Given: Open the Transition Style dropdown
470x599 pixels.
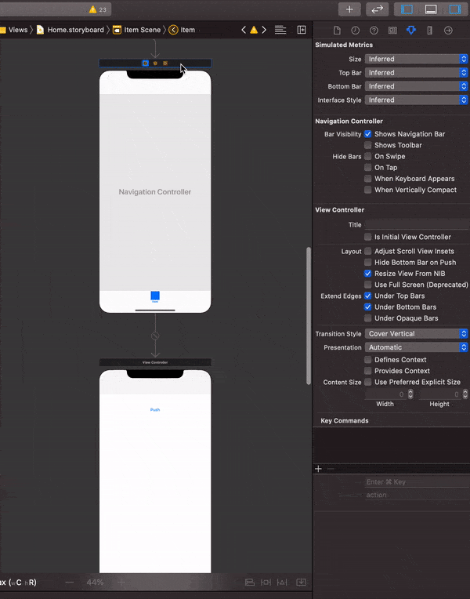Looking at the screenshot, I should coord(416,333).
